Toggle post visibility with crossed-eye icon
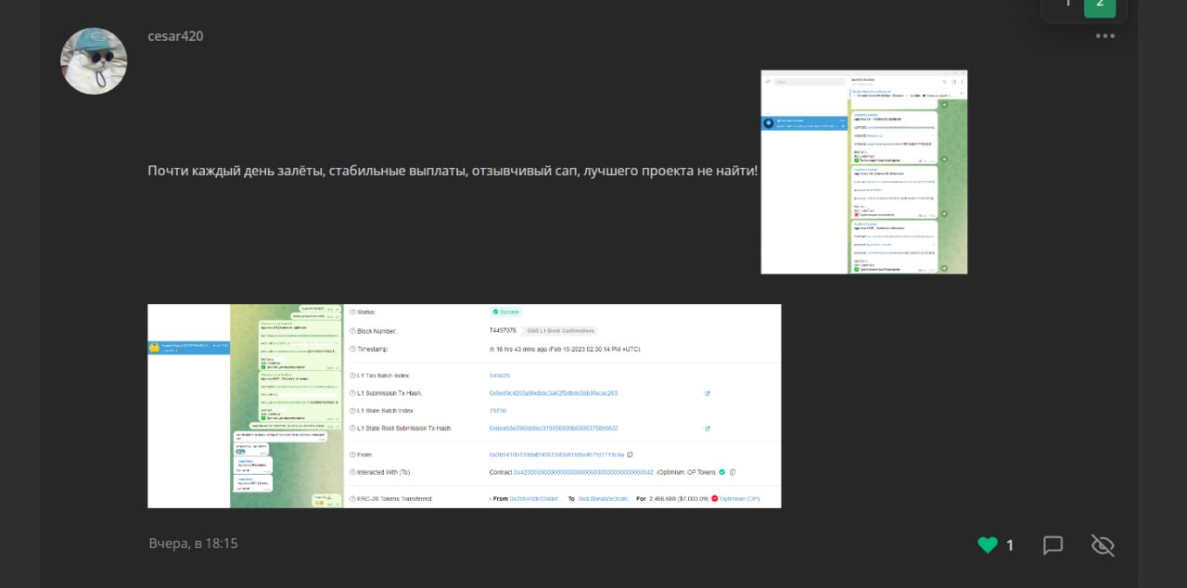 click(1103, 545)
